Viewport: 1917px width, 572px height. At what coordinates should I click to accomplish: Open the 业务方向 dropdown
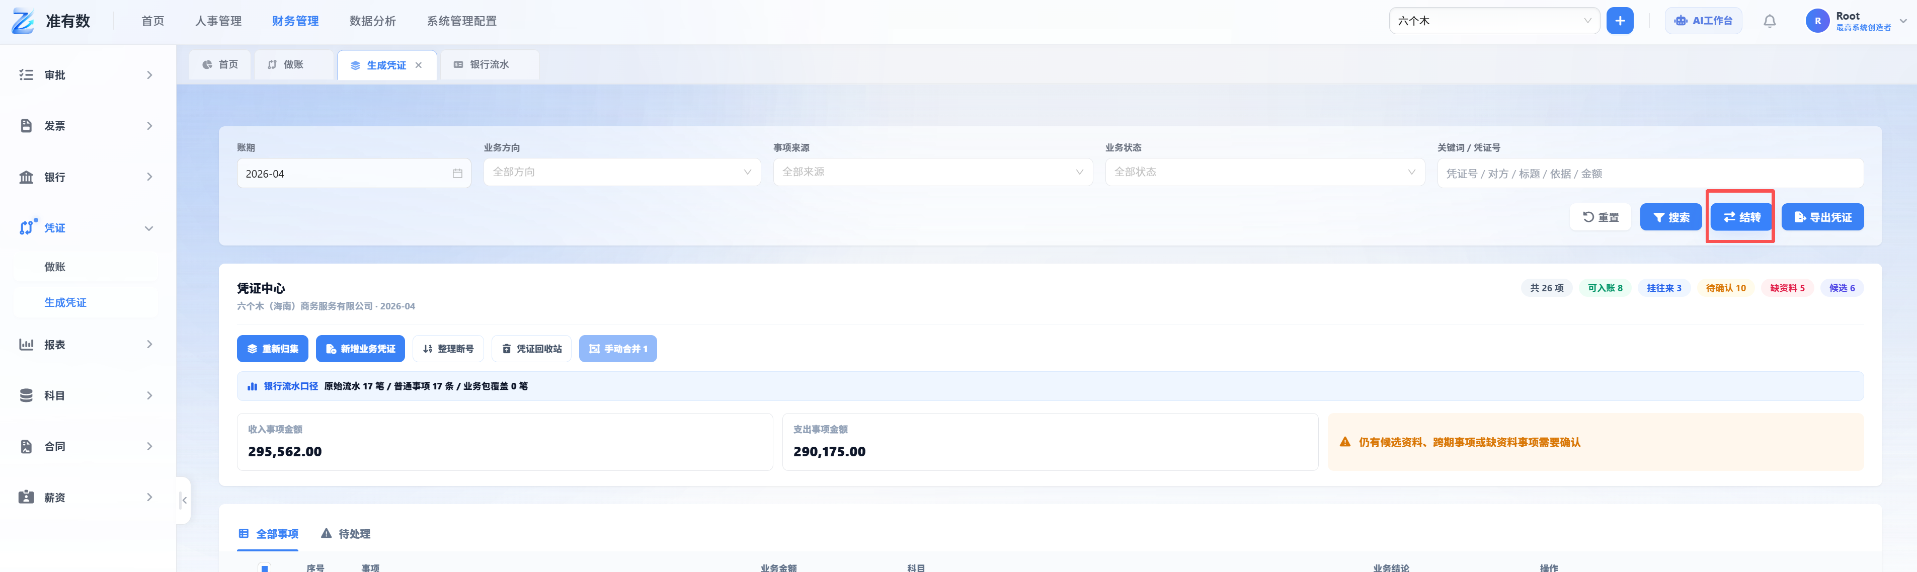622,172
